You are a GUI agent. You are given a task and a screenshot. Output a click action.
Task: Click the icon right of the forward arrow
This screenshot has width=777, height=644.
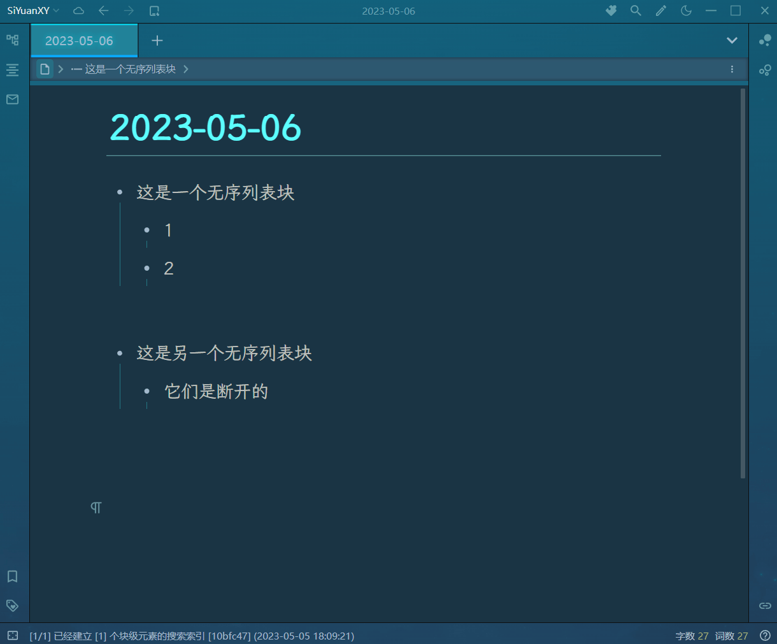[x=154, y=11]
